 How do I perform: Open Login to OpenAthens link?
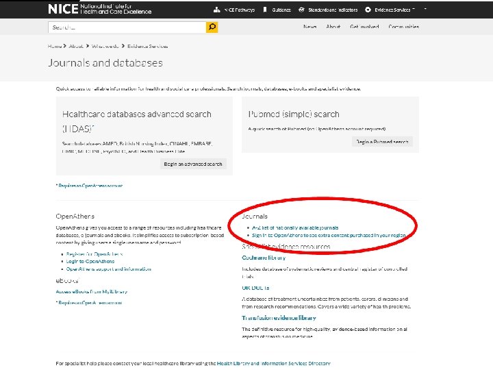pos(90,261)
